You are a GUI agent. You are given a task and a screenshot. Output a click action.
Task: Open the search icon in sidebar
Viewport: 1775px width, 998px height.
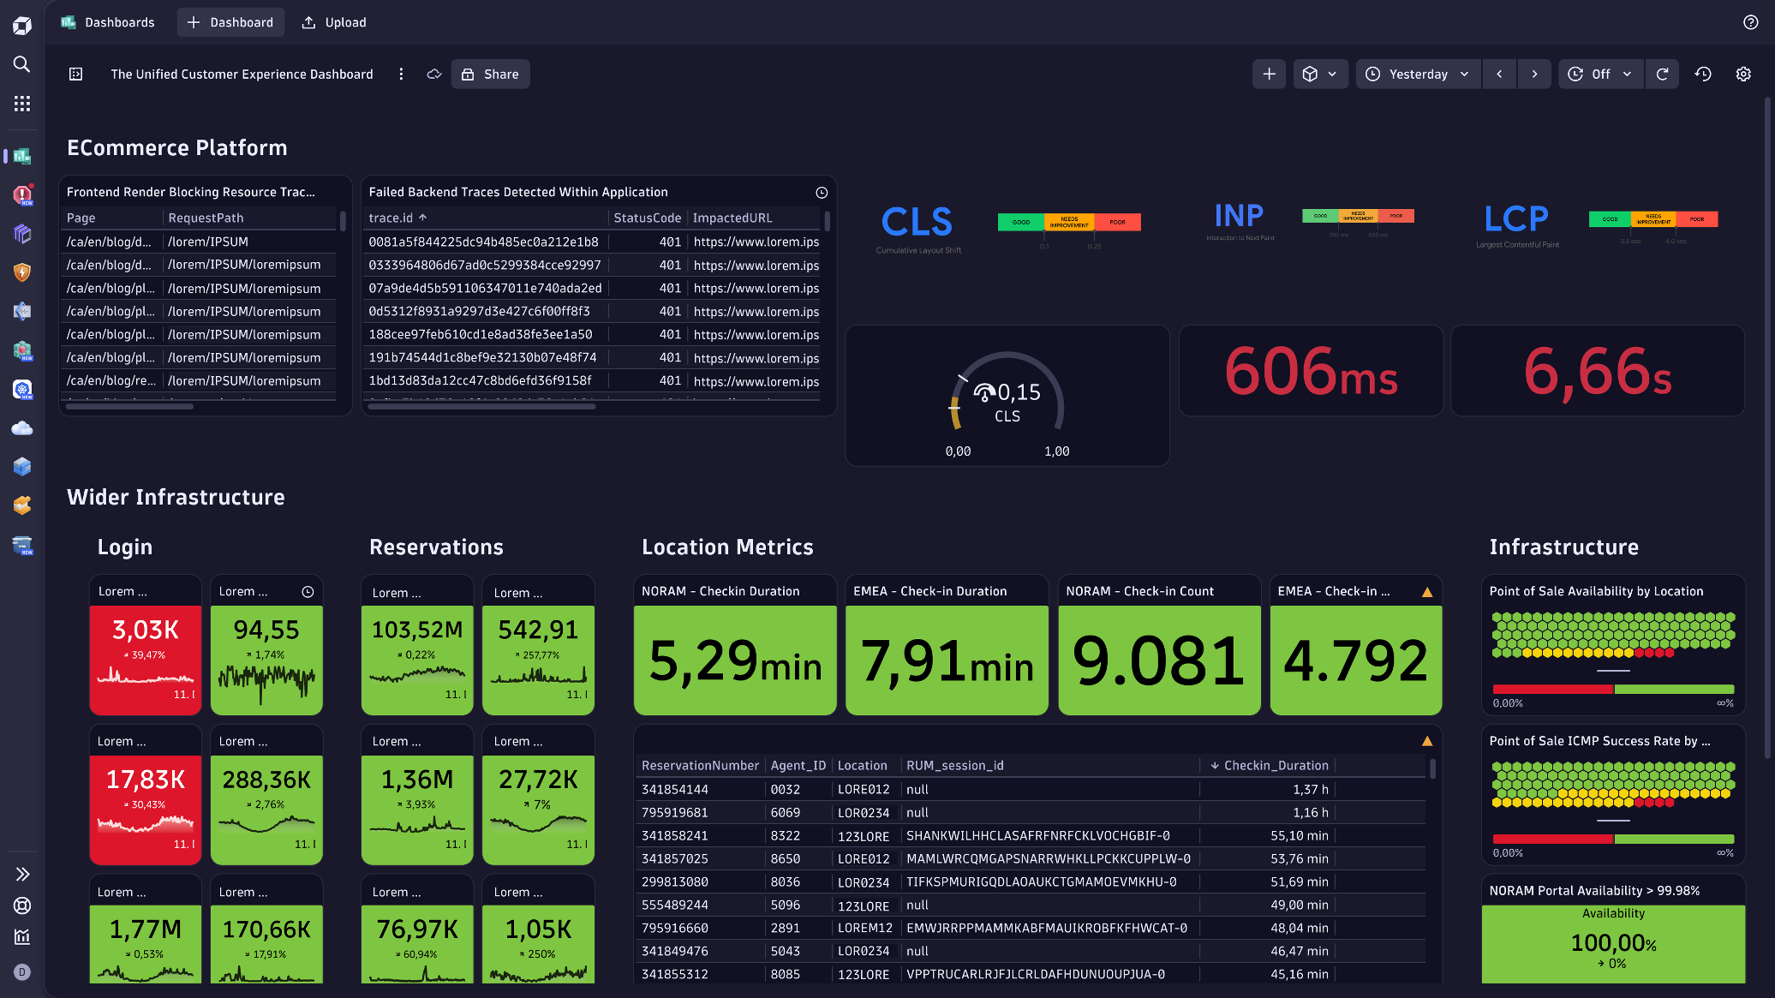pos(22,64)
